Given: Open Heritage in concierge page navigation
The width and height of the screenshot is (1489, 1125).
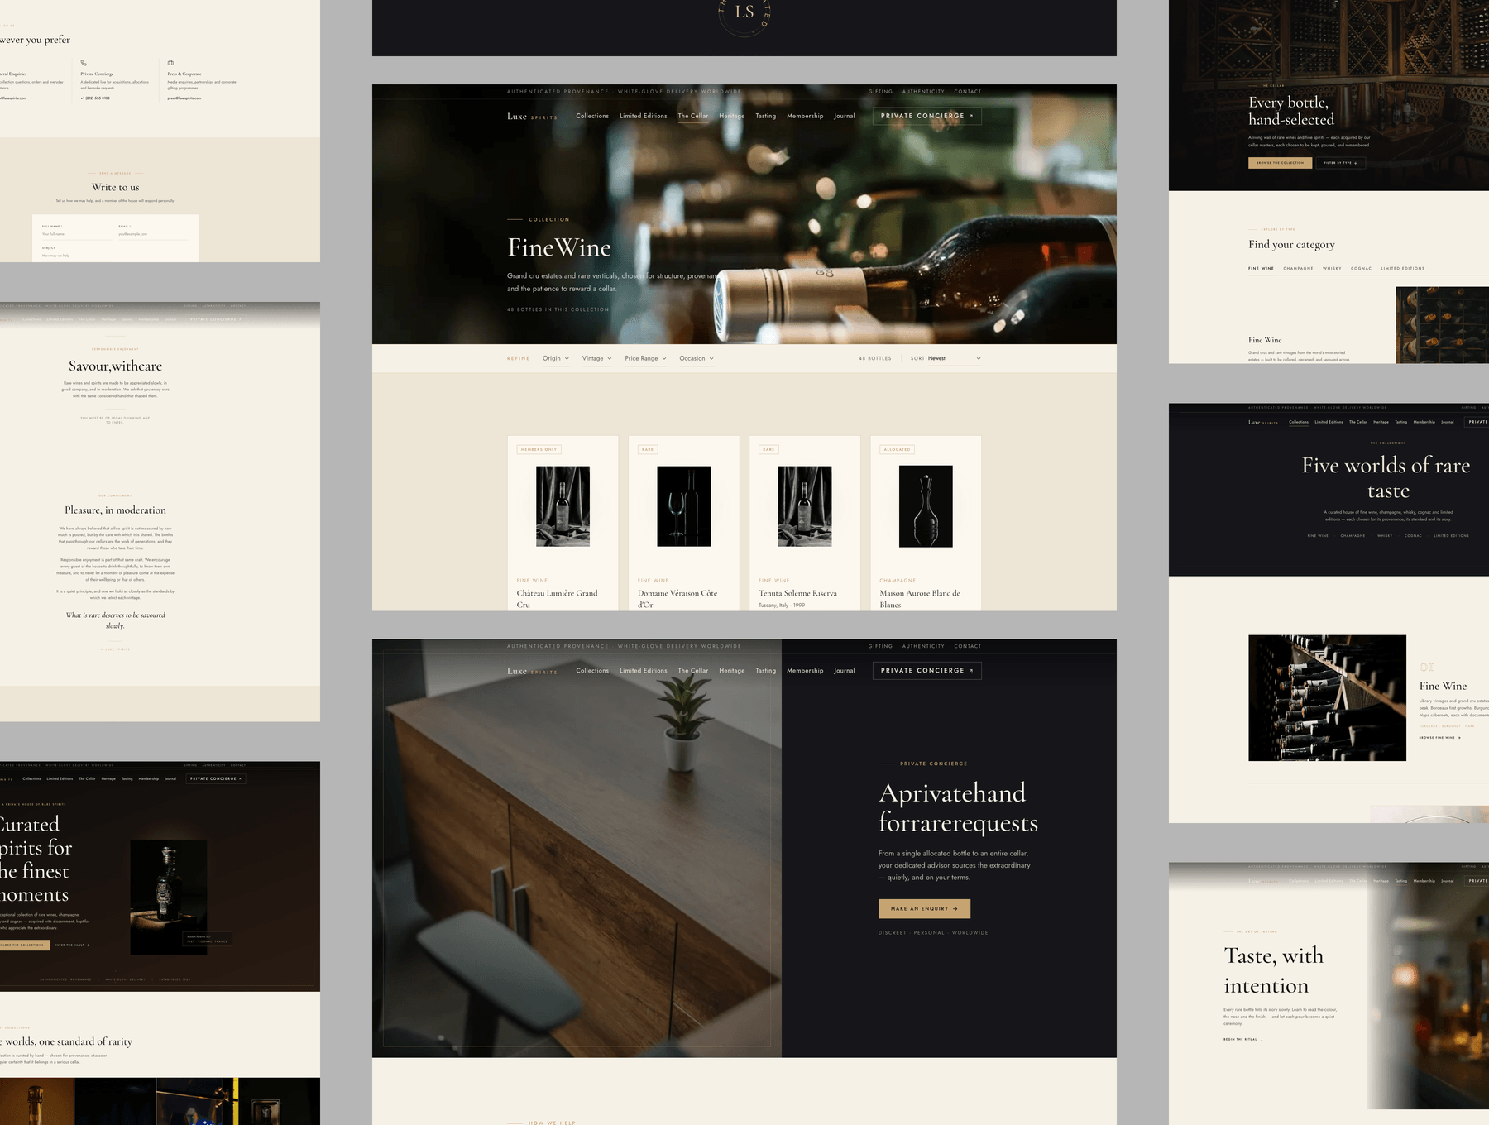Looking at the screenshot, I should click(731, 671).
